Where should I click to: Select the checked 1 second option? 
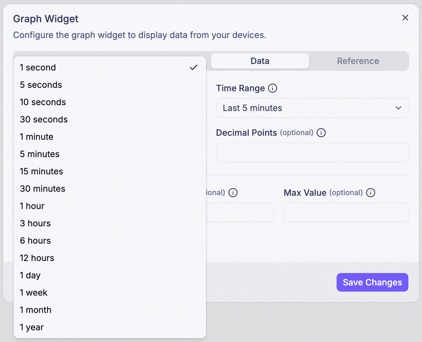(x=110, y=67)
